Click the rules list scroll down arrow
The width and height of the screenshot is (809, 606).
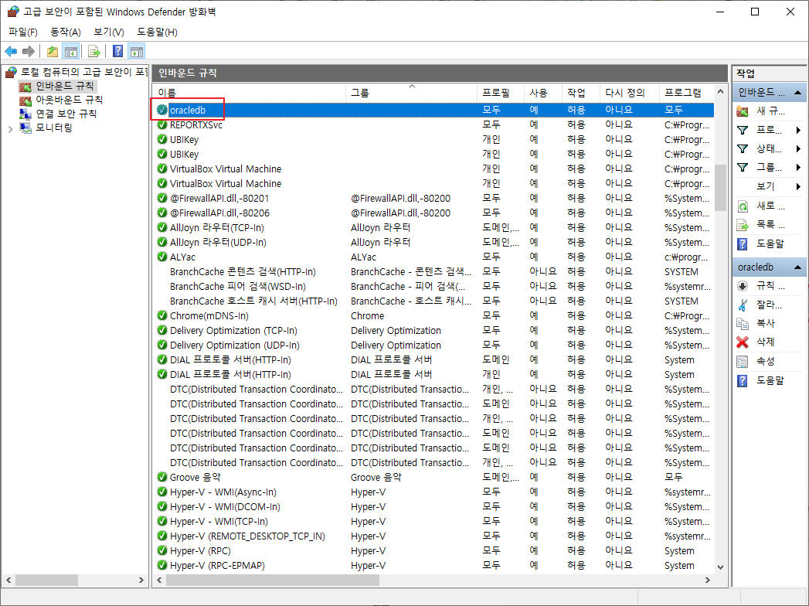point(721,567)
